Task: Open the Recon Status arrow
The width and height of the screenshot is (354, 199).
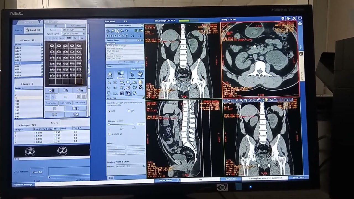Action: click(x=179, y=180)
